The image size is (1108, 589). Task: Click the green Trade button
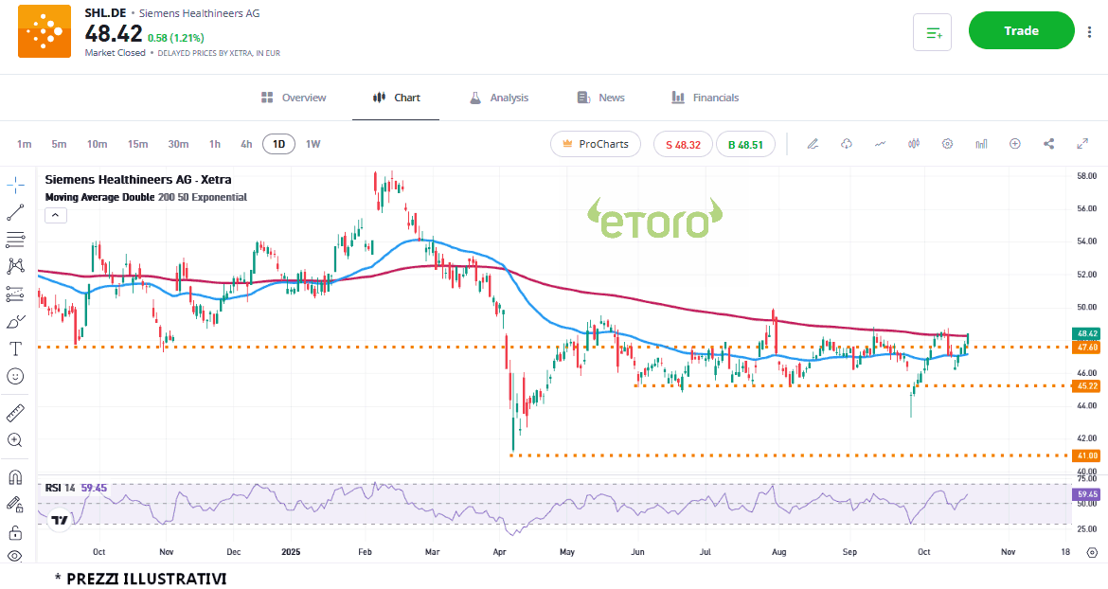(1021, 31)
